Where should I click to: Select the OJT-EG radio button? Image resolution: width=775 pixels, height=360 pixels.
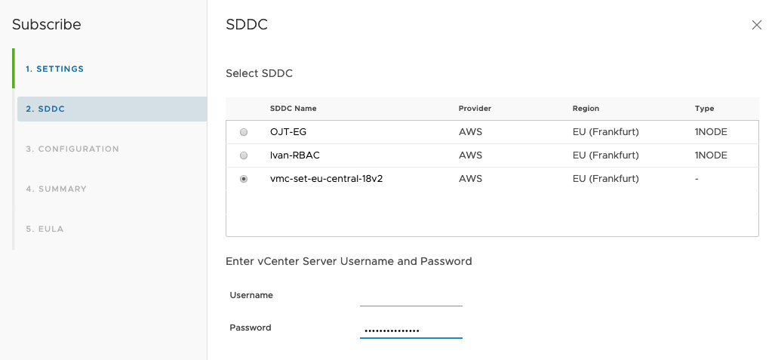point(243,132)
